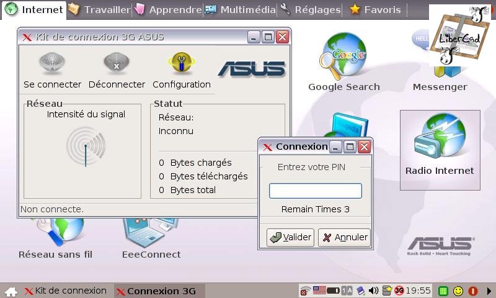Open Configuration wrench icon

pyautogui.click(x=181, y=63)
